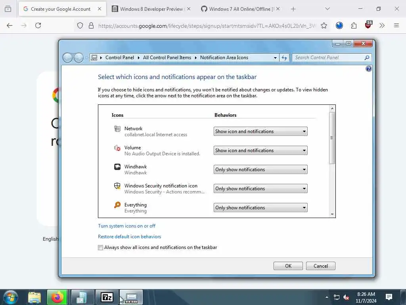
Task: Open Turn system icons on or off
Action: 126,226
